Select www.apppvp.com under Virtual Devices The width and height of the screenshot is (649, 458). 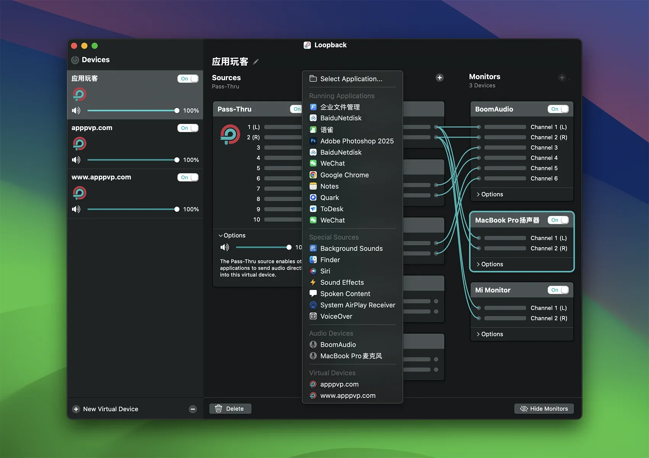click(x=352, y=396)
